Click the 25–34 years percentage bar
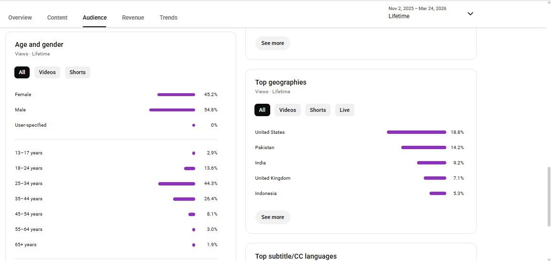This screenshot has height=261, width=551. (x=176, y=184)
